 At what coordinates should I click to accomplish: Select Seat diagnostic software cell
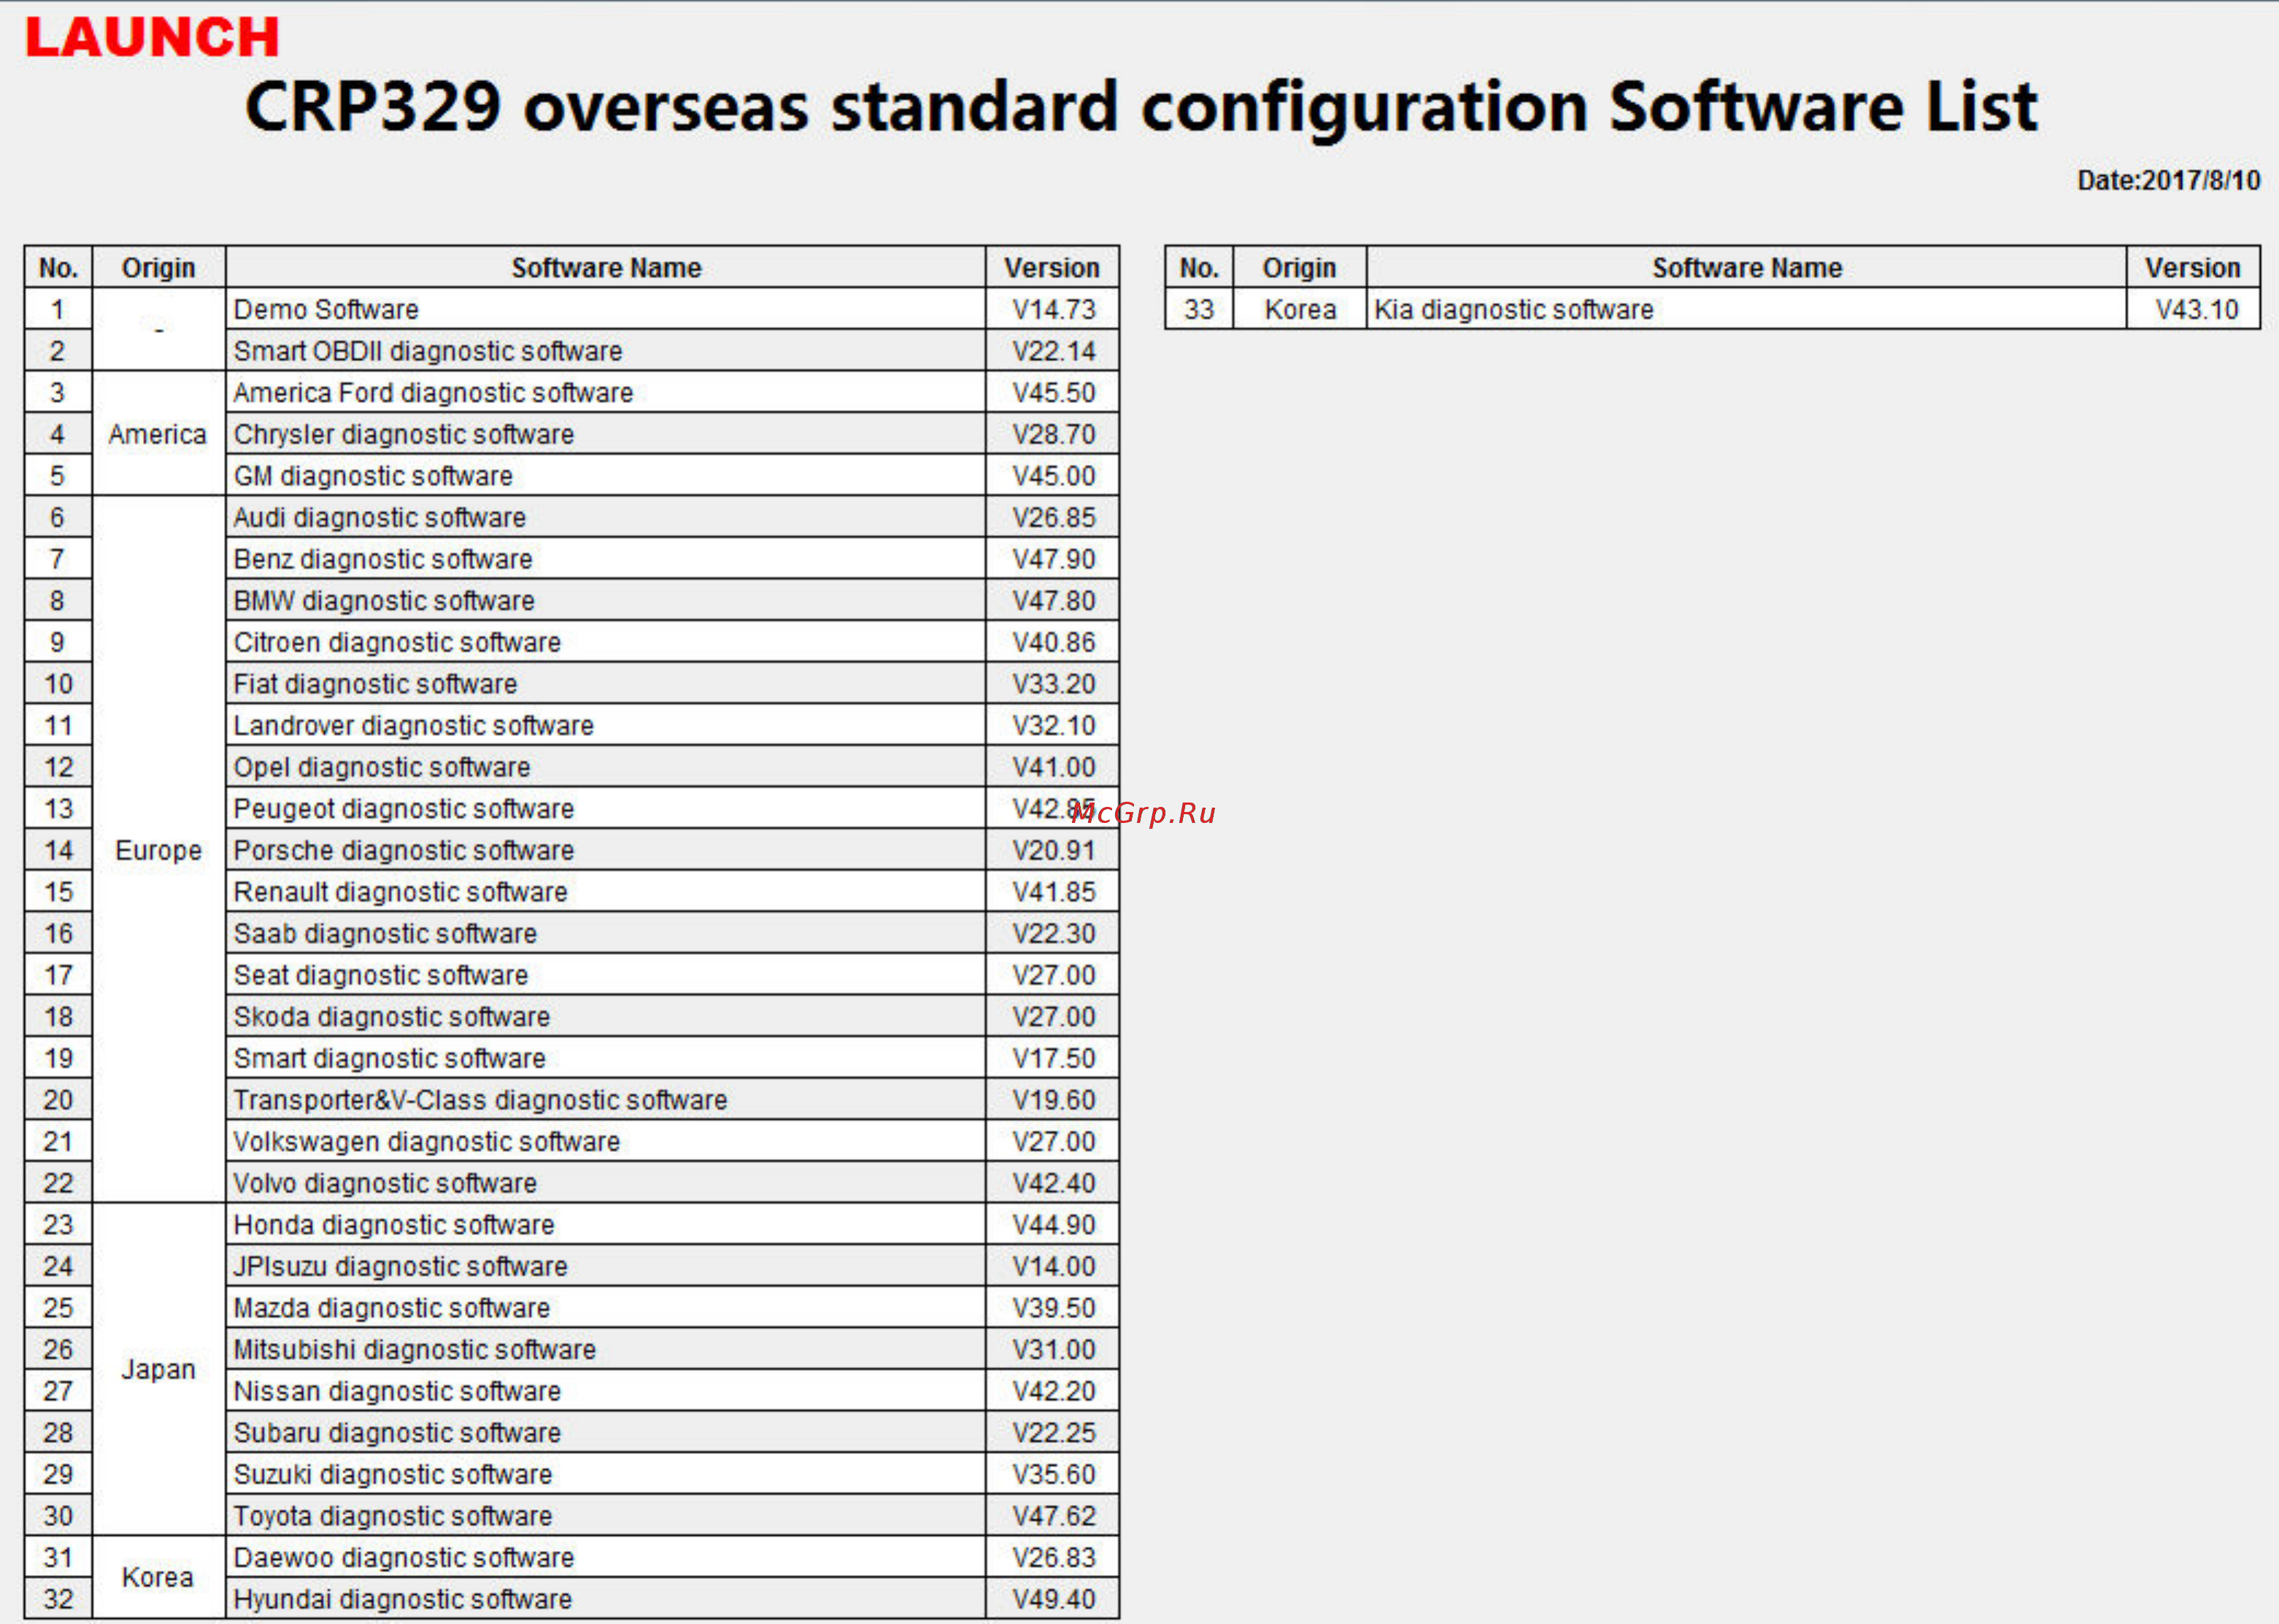pos(606,975)
